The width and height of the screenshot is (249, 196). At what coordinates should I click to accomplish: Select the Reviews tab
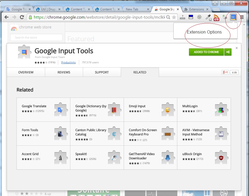[64, 72]
